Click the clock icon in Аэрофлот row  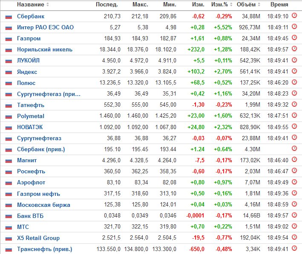294,182
